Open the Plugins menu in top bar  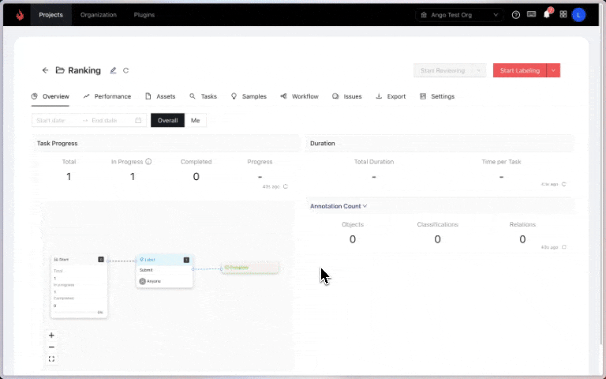pyautogui.click(x=144, y=15)
